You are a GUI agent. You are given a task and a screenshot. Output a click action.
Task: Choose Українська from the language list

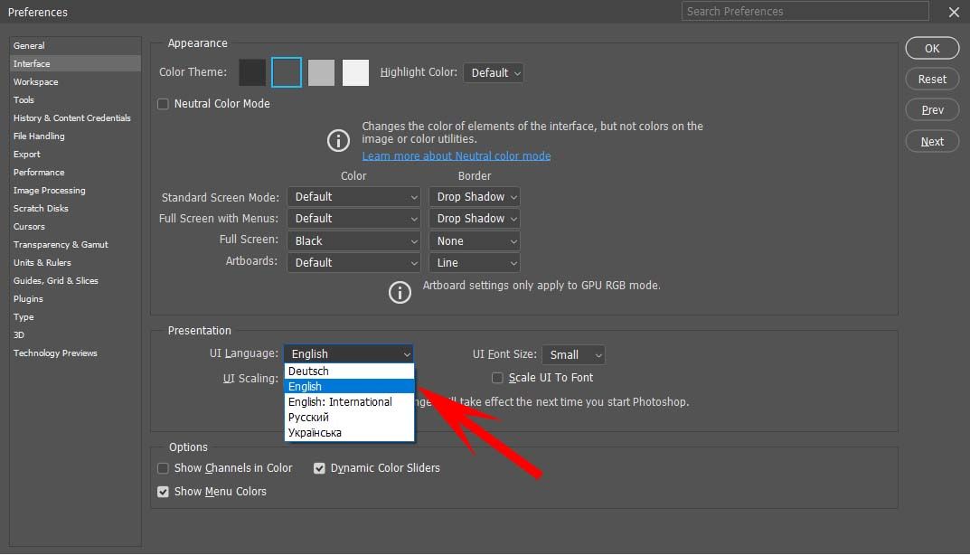(349, 433)
